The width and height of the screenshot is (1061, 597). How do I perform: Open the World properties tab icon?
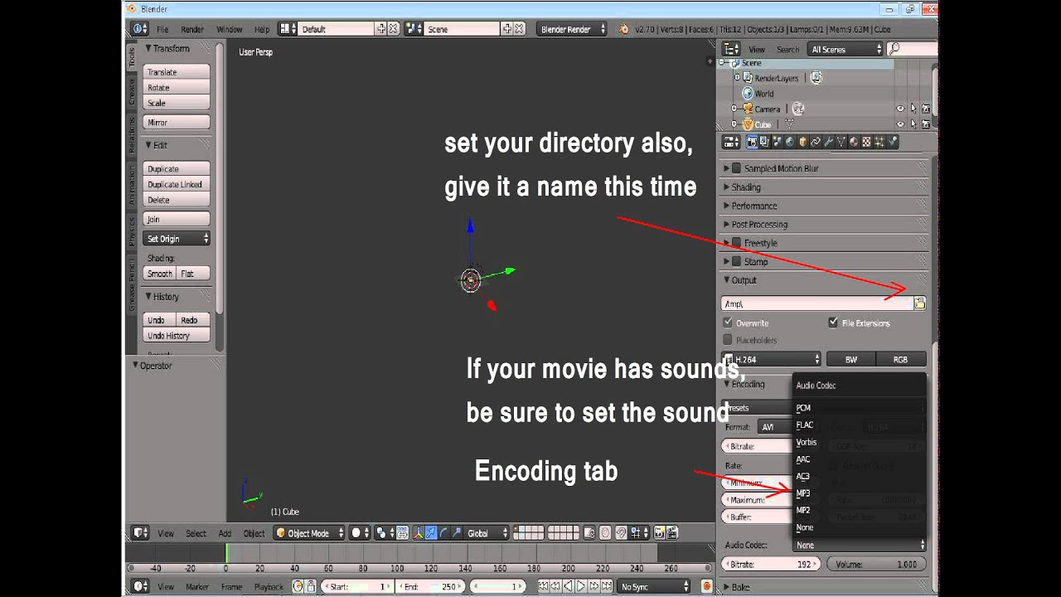[x=790, y=142]
